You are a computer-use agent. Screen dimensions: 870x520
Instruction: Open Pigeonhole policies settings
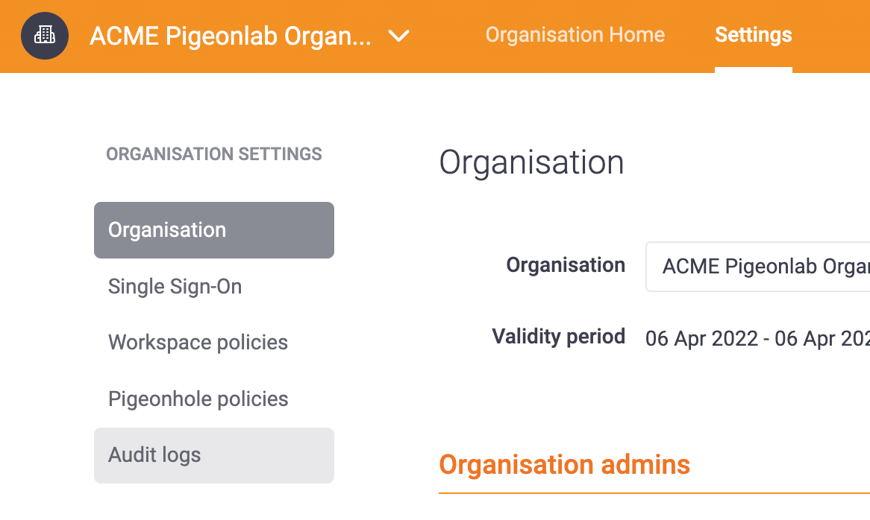tap(198, 399)
